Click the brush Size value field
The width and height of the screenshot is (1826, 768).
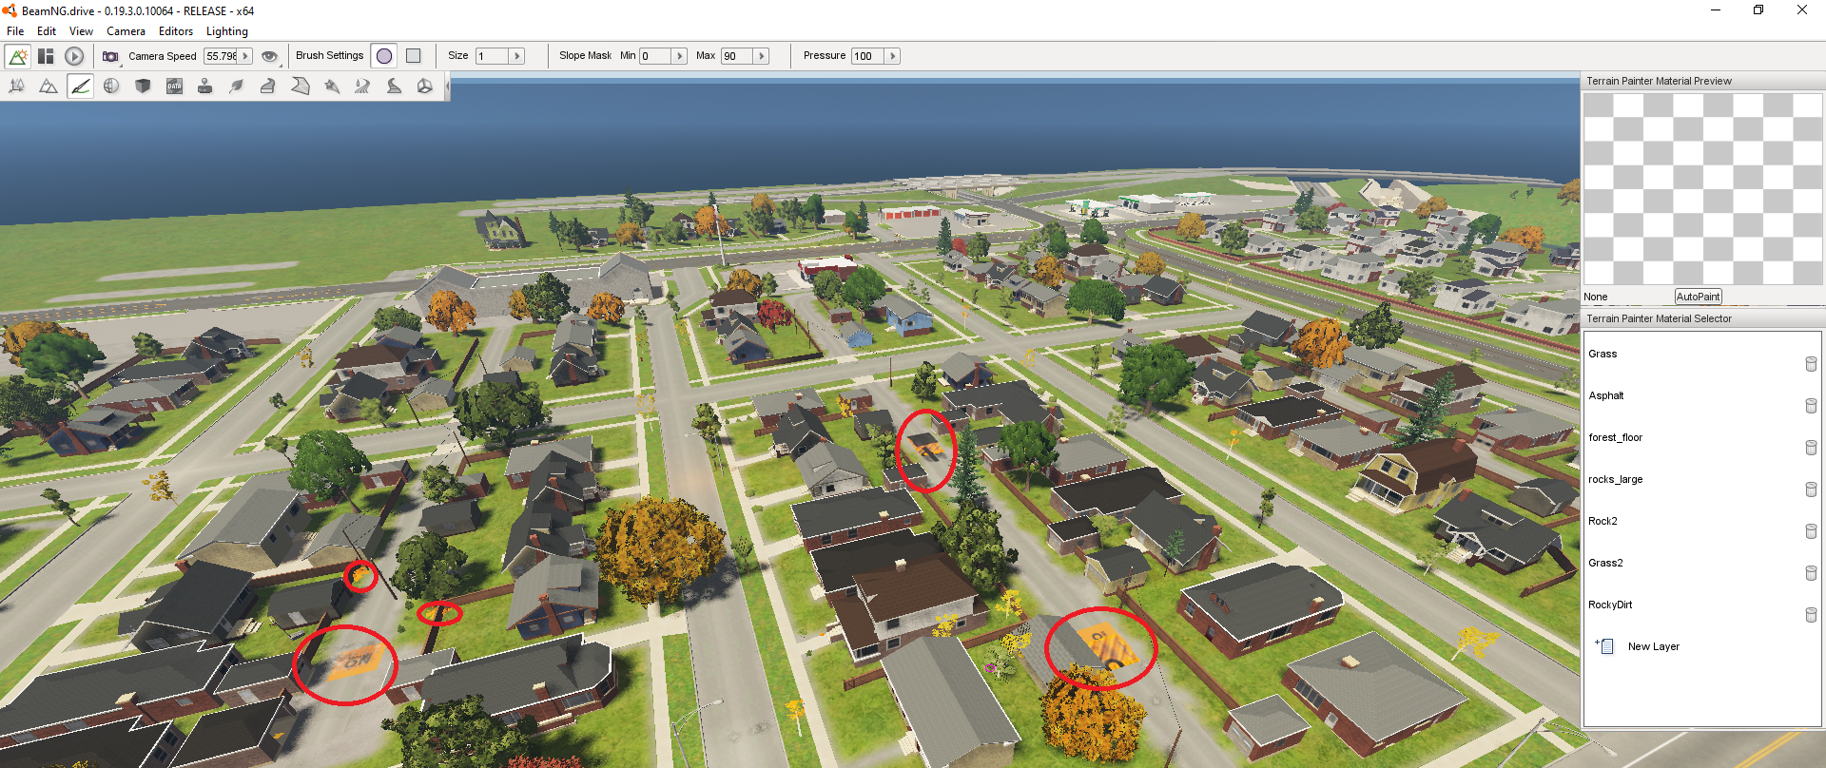pyautogui.click(x=493, y=56)
